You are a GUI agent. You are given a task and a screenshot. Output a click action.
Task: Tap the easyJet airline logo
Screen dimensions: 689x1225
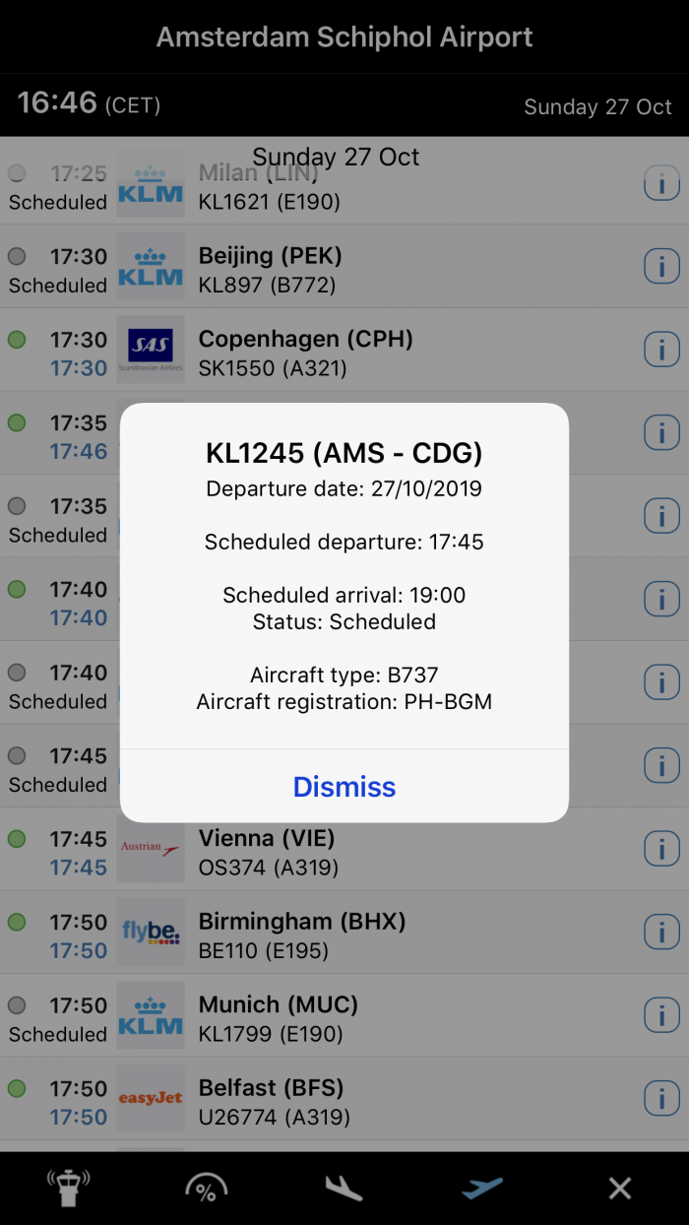tap(151, 1098)
